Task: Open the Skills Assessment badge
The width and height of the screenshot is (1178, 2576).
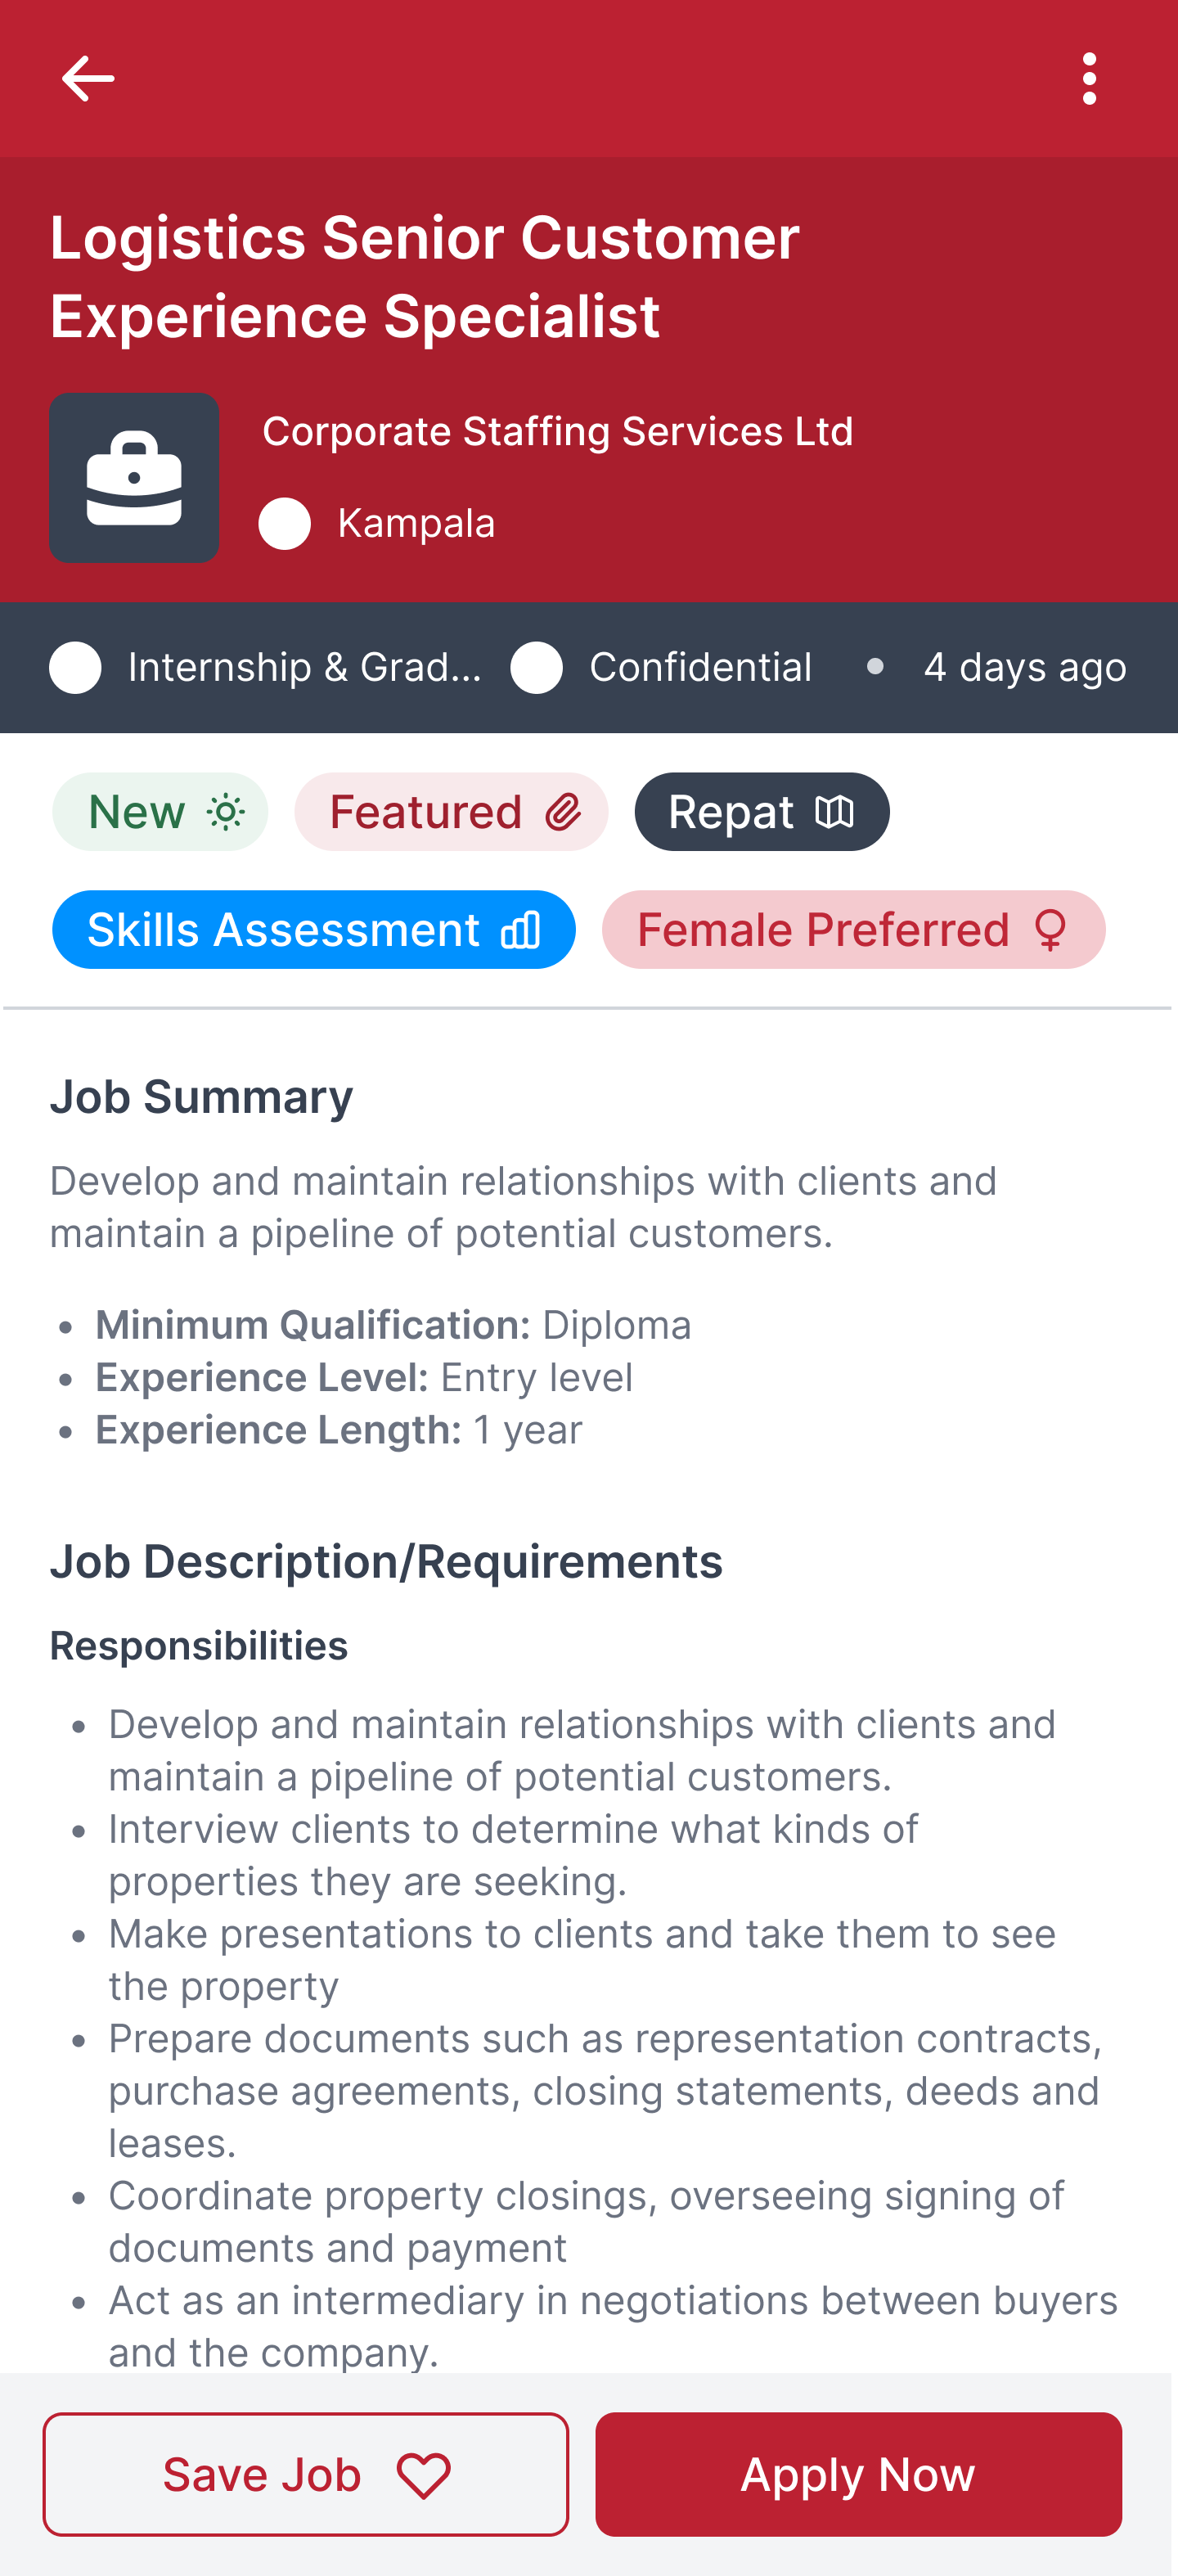Action: click(314, 930)
